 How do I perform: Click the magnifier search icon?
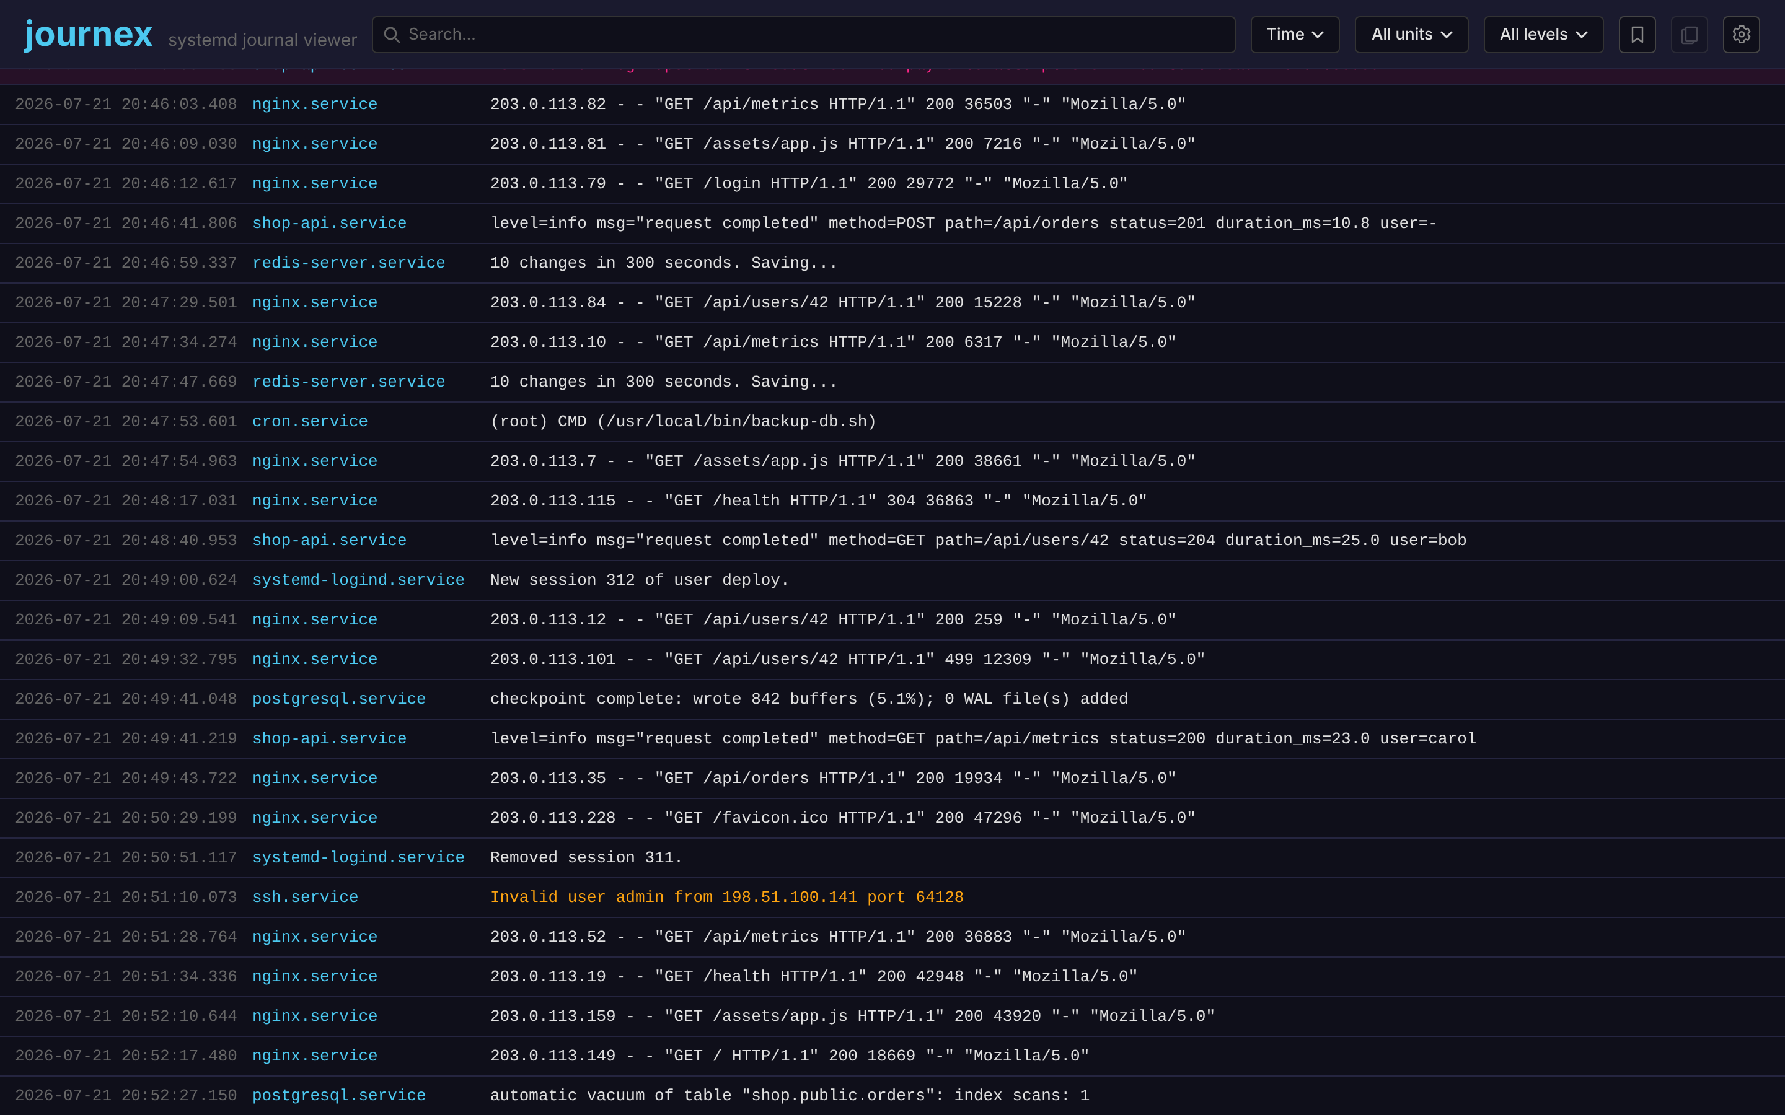point(392,35)
